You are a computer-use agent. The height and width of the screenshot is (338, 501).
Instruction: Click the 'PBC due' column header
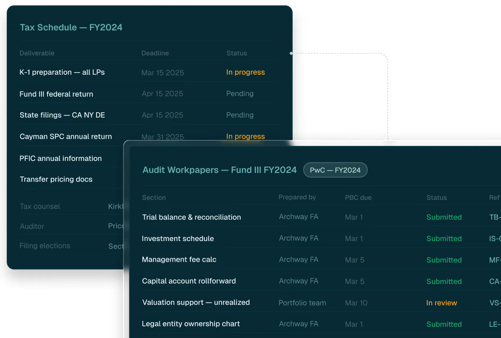click(x=358, y=198)
